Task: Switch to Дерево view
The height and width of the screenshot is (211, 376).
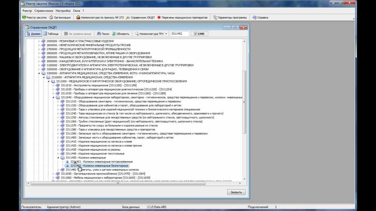Action: click(33, 34)
